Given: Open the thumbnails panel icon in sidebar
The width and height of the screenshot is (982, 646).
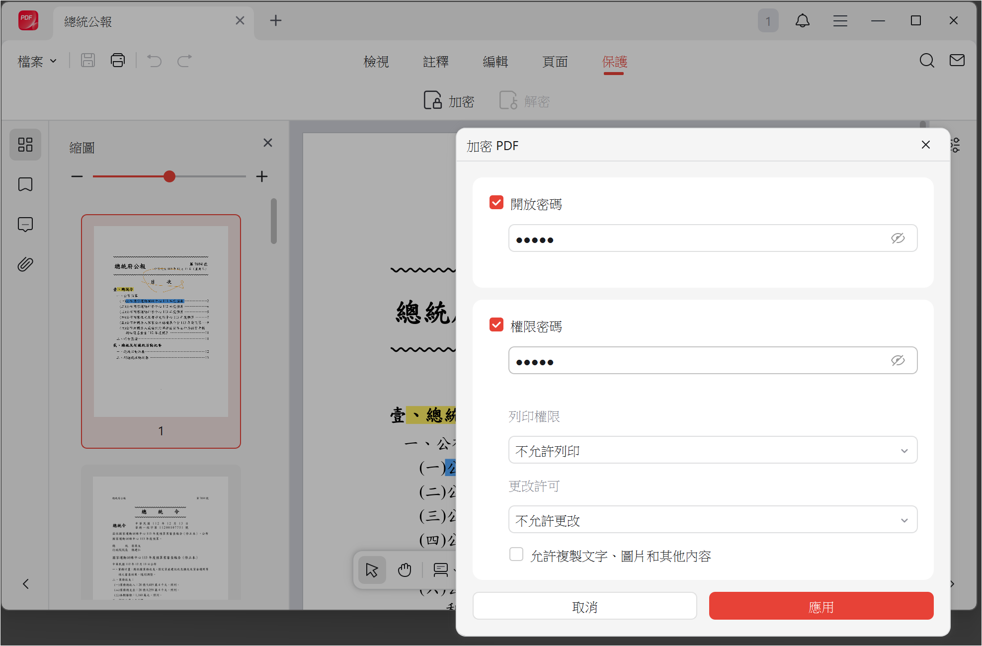Looking at the screenshot, I should 25,145.
